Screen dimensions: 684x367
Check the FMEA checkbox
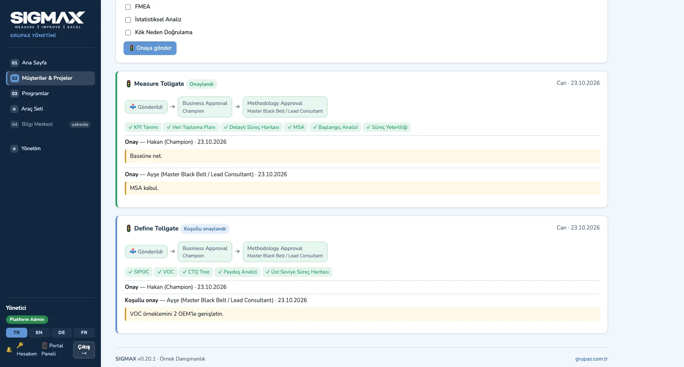pyautogui.click(x=128, y=7)
